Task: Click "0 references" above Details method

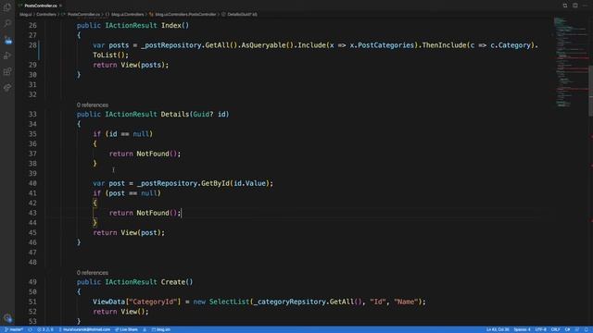Action: [93, 105]
